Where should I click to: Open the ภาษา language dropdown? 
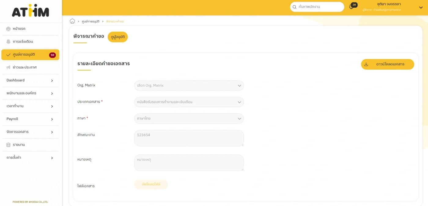[x=189, y=119]
